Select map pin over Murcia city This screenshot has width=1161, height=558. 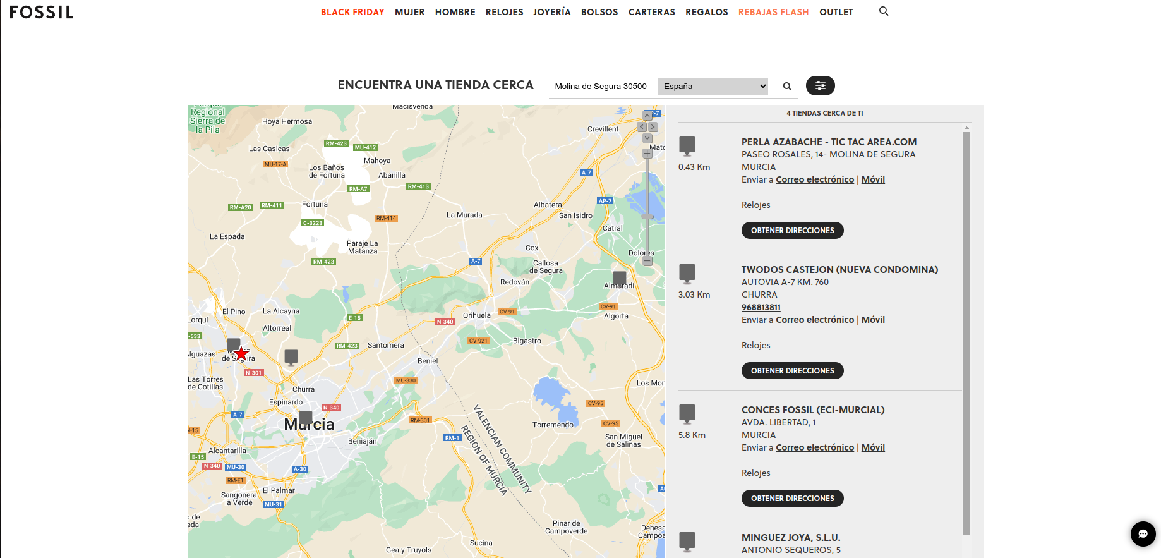306,419
